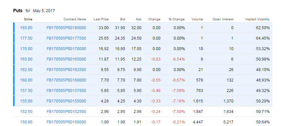Open the 170.00 strike link
Screen dimensions: 281x126
[x=26, y=49]
